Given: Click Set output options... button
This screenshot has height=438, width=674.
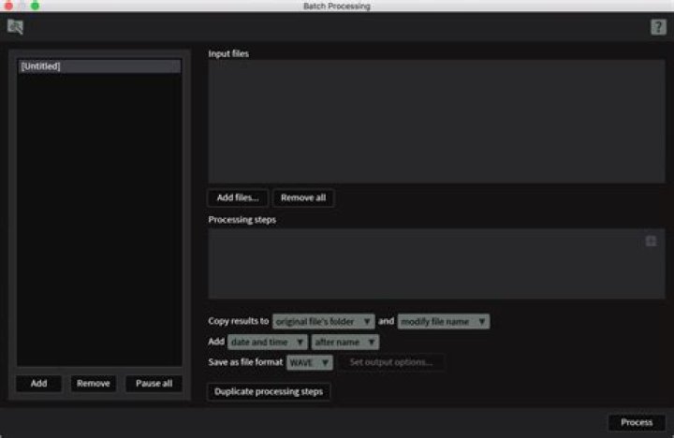Looking at the screenshot, I should (390, 362).
